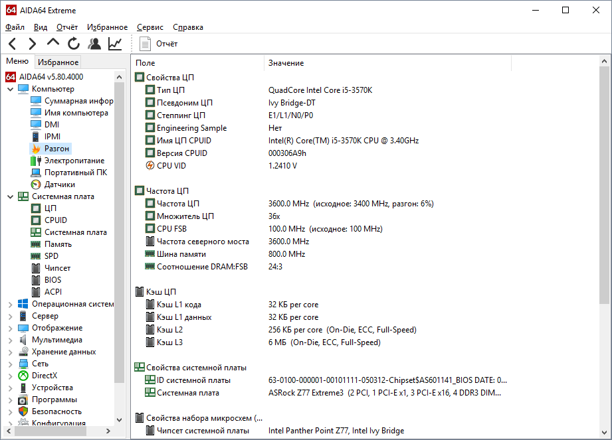Click the main panel scroll up arrow

pos(604,61)
